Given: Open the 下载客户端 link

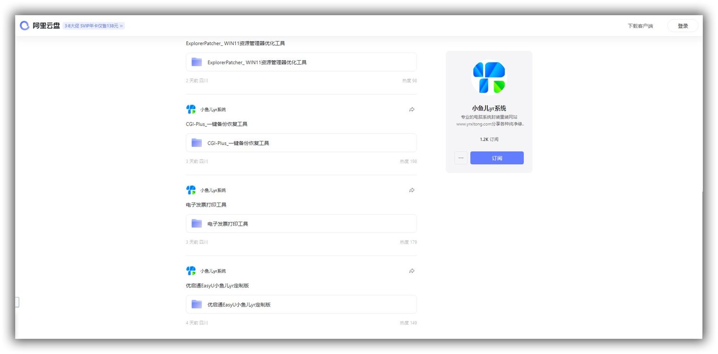Looking at the screenshot, I should click(640, 26).
